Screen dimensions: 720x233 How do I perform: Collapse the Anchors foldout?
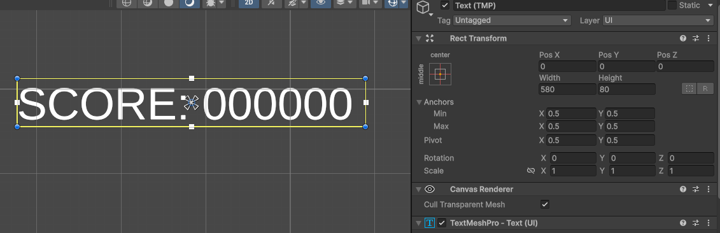click(x=419, y=102)
